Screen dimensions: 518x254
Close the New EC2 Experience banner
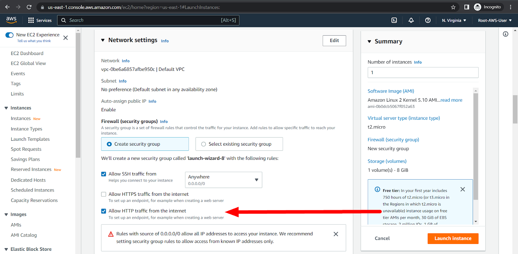65,38
